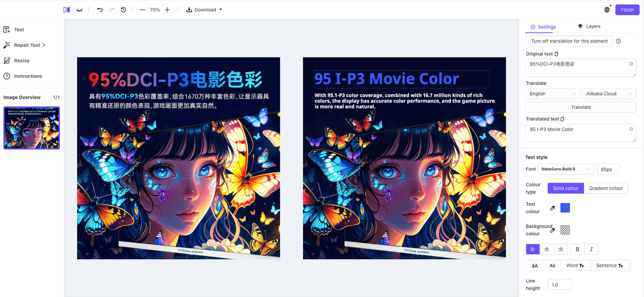Apply Word capitalization option

pyautogui.click(x=576, y=265)
